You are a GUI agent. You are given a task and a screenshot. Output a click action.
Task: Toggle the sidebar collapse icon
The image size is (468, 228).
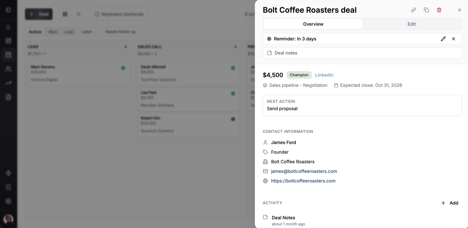point(8,10)
